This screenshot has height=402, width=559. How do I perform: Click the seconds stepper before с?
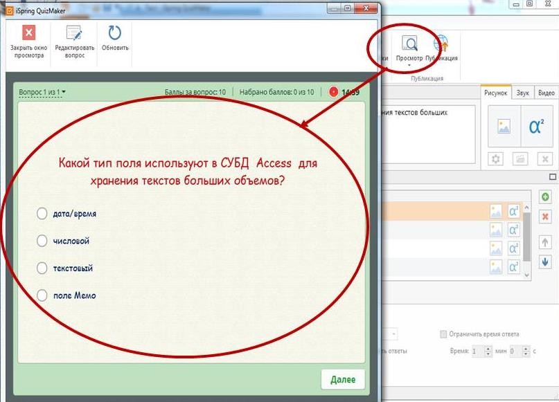526,351
